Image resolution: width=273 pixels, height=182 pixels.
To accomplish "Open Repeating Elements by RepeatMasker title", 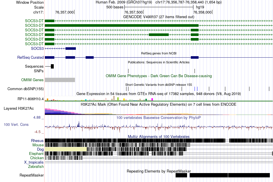I will (x=159, y=171).
